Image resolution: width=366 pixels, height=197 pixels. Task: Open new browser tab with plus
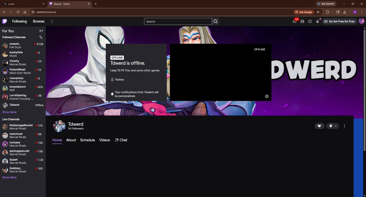coord(95,4)
